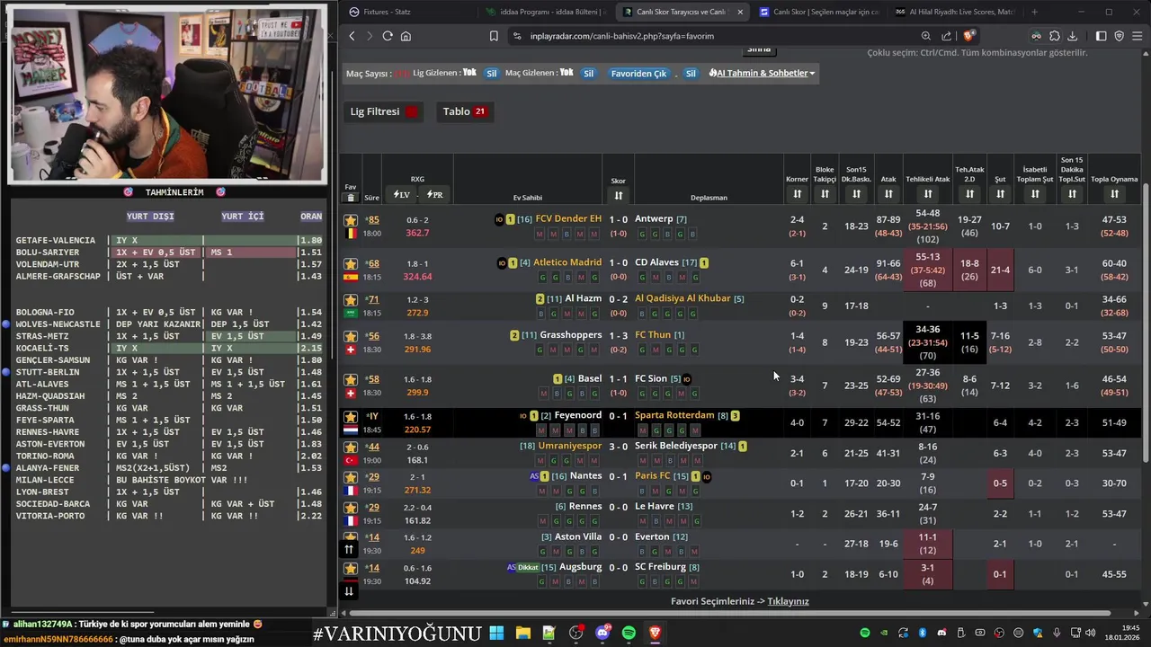
Task: Click the scroll-to-top double arrow icon
Action: (349, 549)
